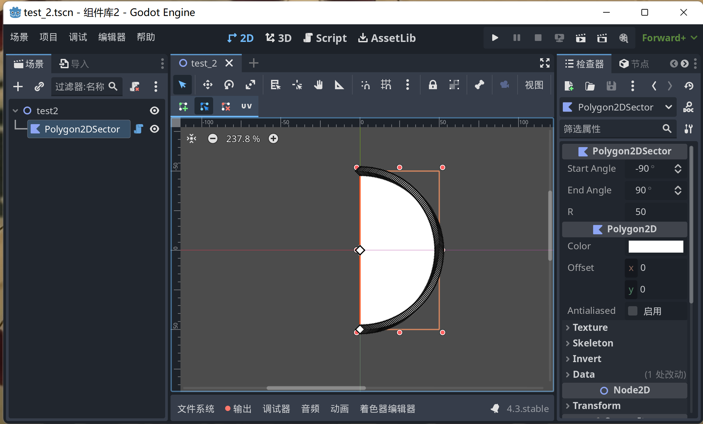
Task: Open the UV editor button
Action: click(246, 106)
